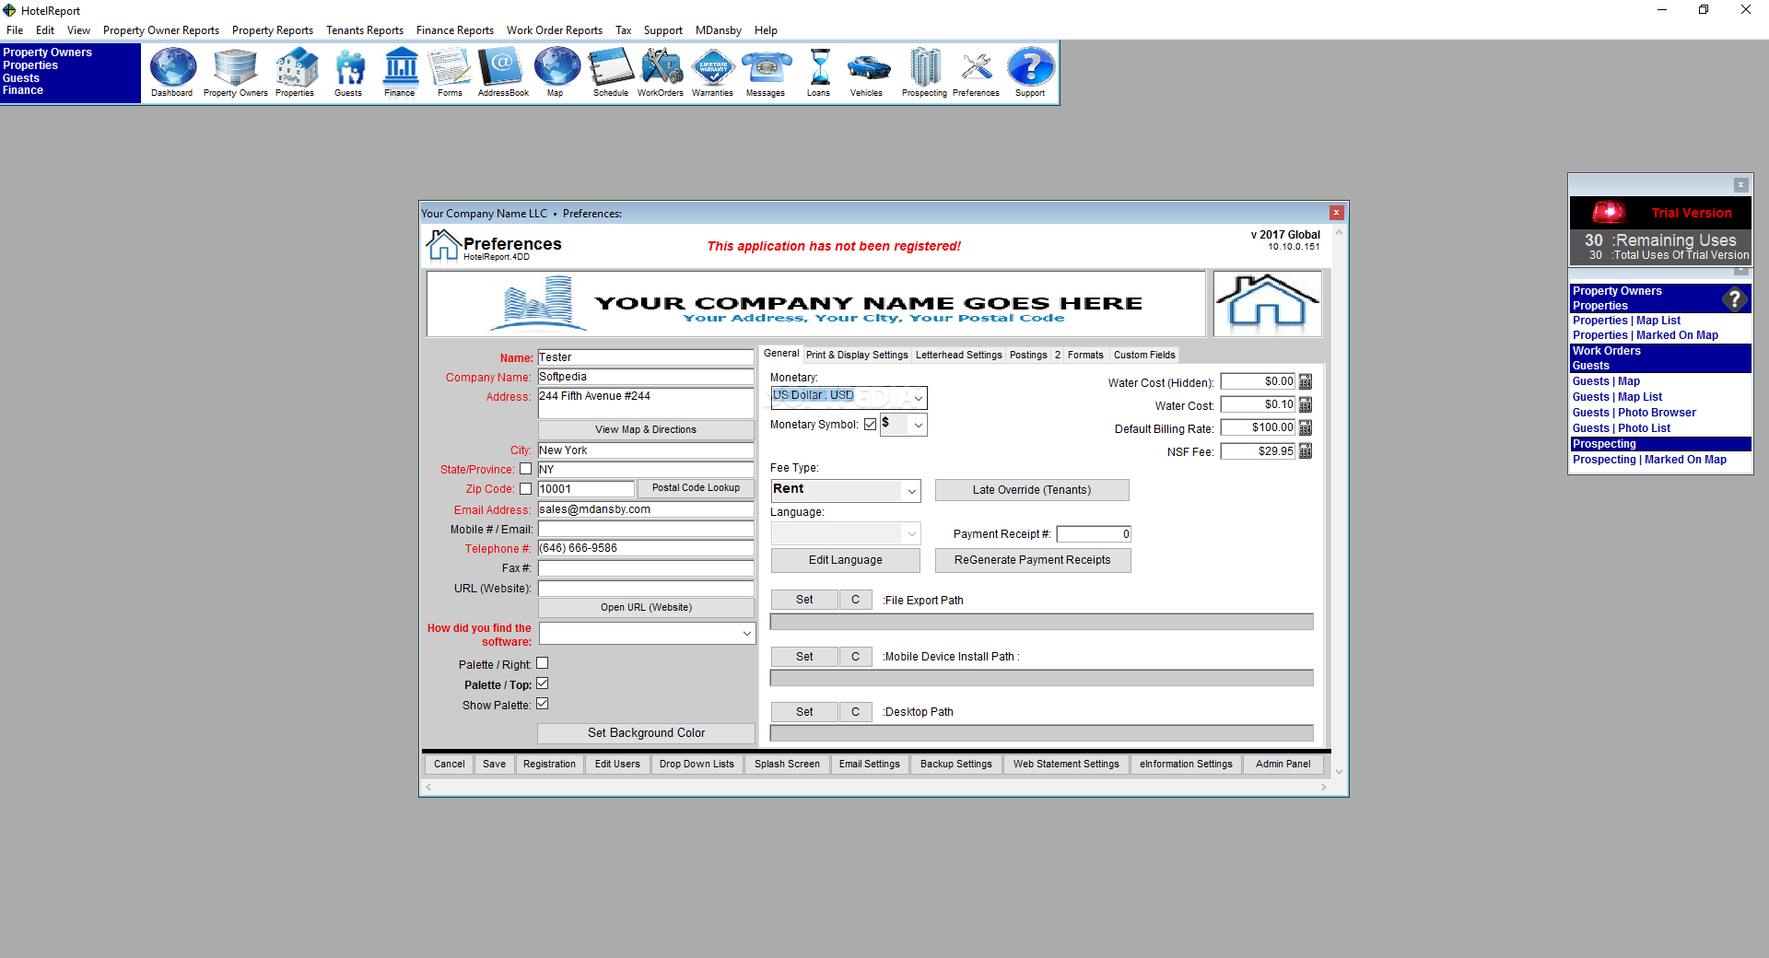Uncheck the Palette / Top checkbox
The height and width of the screenshot is (958, 1769).
543,683
